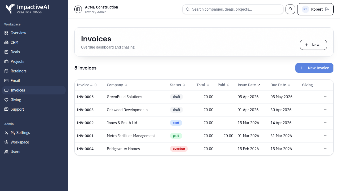
Task: Select Deals in the sidebar
Action: (x=6, y=52)
